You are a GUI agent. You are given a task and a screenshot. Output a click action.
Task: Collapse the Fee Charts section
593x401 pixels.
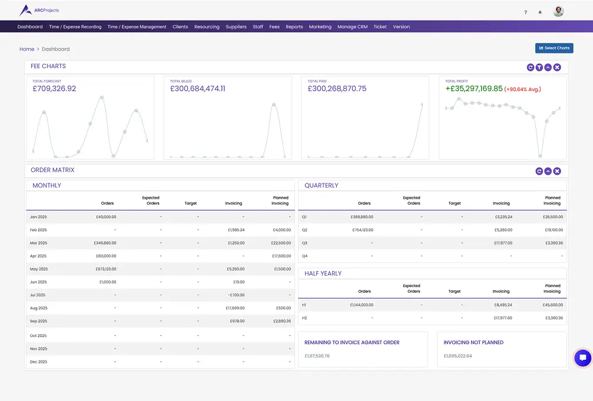click(548, 68)
